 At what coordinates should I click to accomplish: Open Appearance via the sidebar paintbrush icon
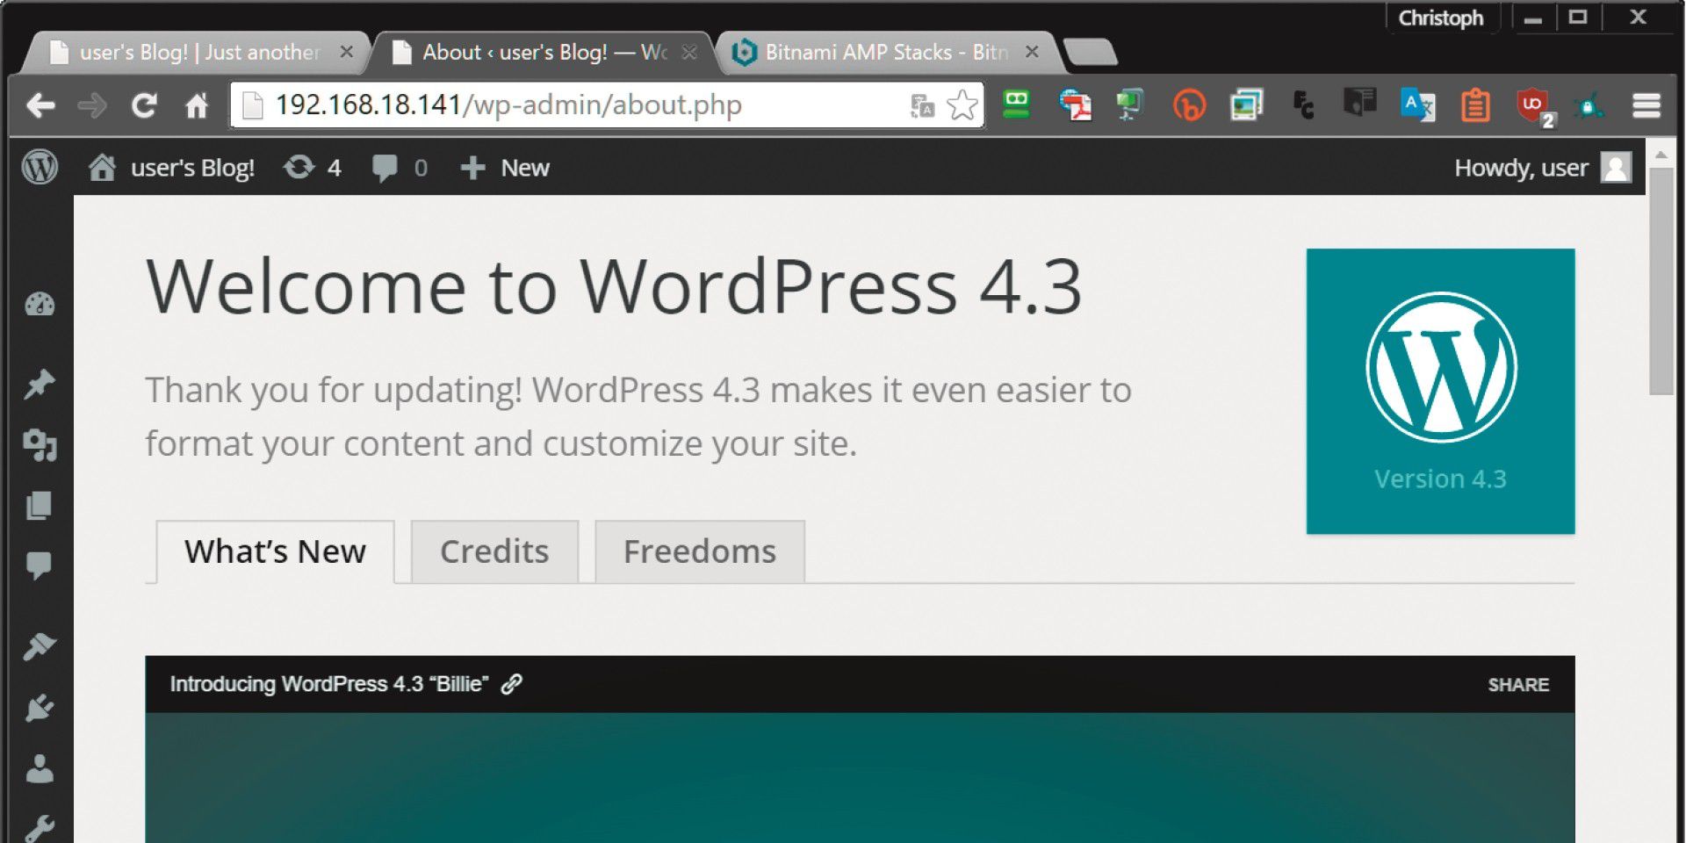(x=40, y=646)
